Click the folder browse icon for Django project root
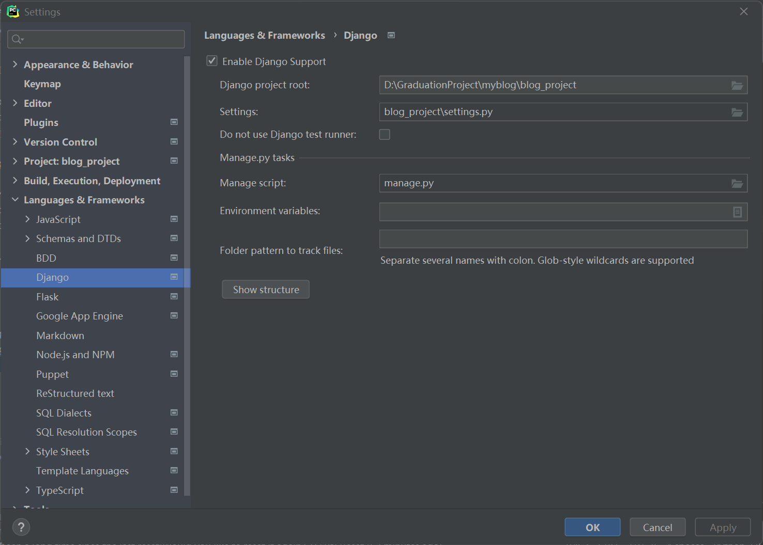Viewport: 763px width, 545px height. (737, 85)
